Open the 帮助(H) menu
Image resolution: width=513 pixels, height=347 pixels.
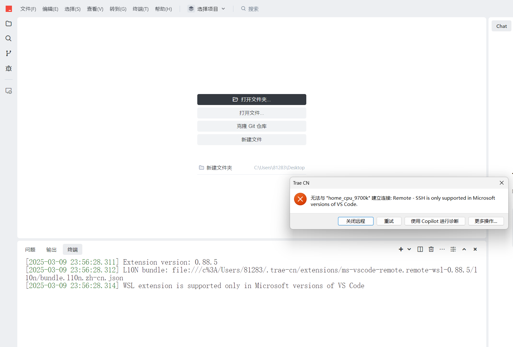(163, 9)
